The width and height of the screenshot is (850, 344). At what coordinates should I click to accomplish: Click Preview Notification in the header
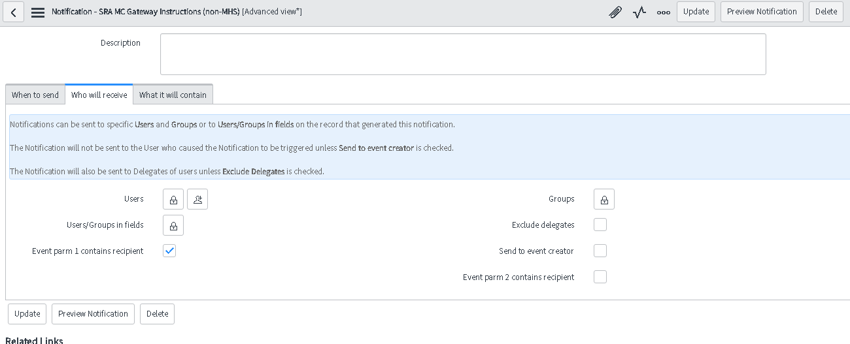pyautogui.click(x=762, y=12)
